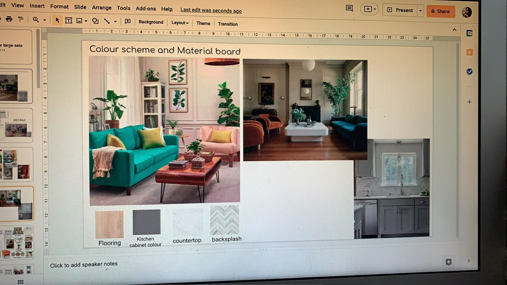This screenshot has width=507, height=285.
Task: Activate the paint format tool
Action: tap(21, 19)
